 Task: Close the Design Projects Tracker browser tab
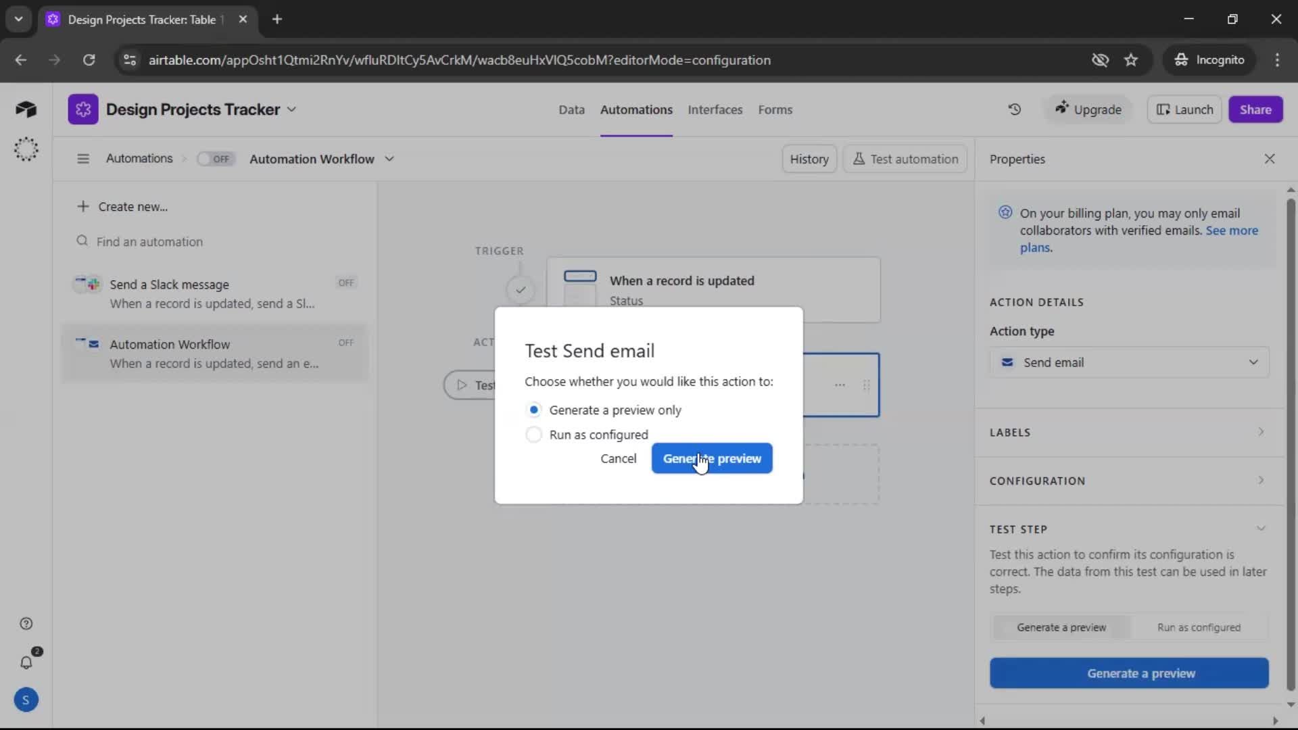point(243,20)
